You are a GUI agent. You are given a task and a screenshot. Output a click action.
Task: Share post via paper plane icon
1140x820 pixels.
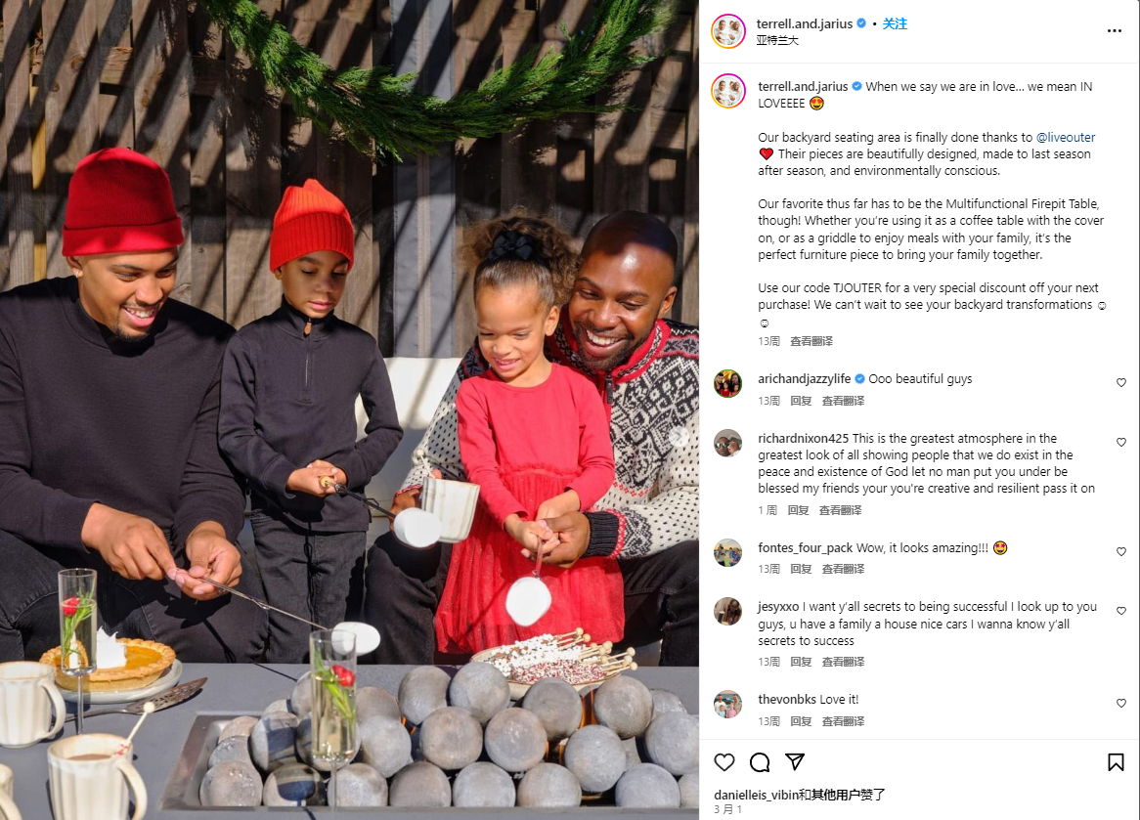(795, 761)
